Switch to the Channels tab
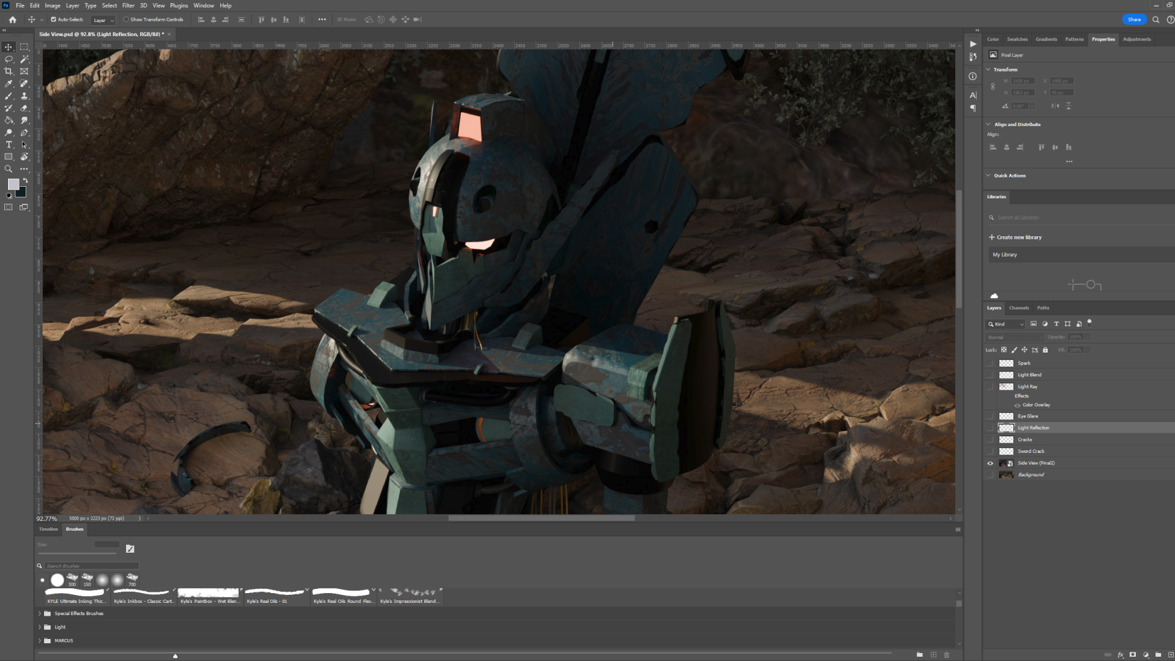Screen dimensions: 1175x661 click(x=1019, y=308)
